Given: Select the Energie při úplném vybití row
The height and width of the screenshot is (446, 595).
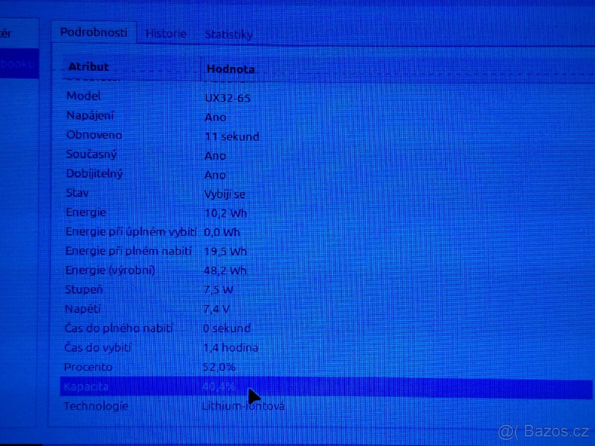Looking at the screenshot, I should coord(131,231).
